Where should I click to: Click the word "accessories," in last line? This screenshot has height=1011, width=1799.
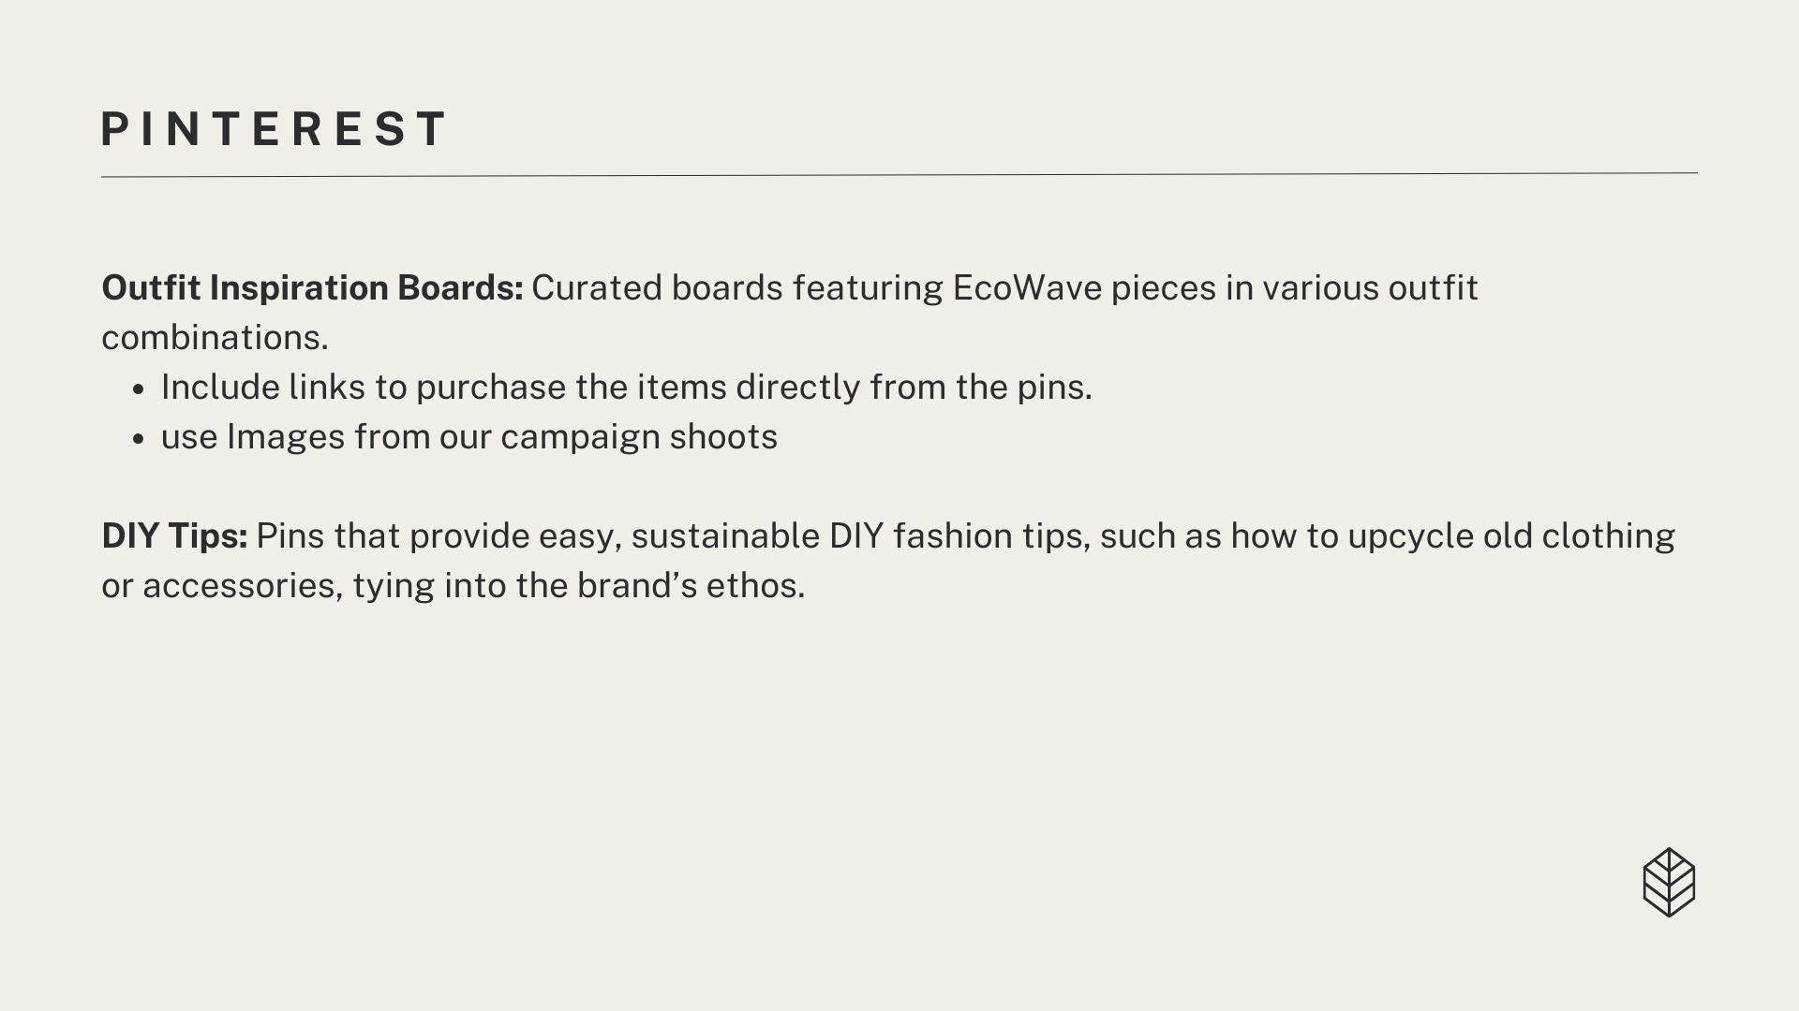(x=243, y=585)
